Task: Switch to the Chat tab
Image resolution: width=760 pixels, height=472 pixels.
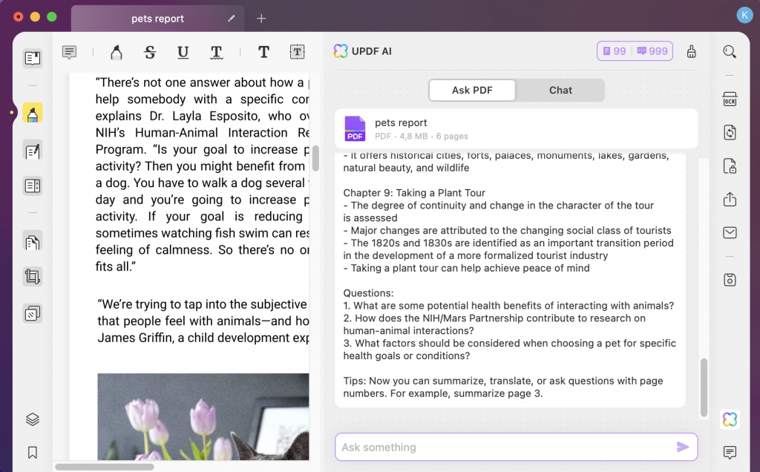Action: 560,90
